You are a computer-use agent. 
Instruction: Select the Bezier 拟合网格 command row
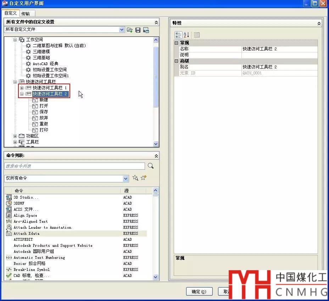76,263
